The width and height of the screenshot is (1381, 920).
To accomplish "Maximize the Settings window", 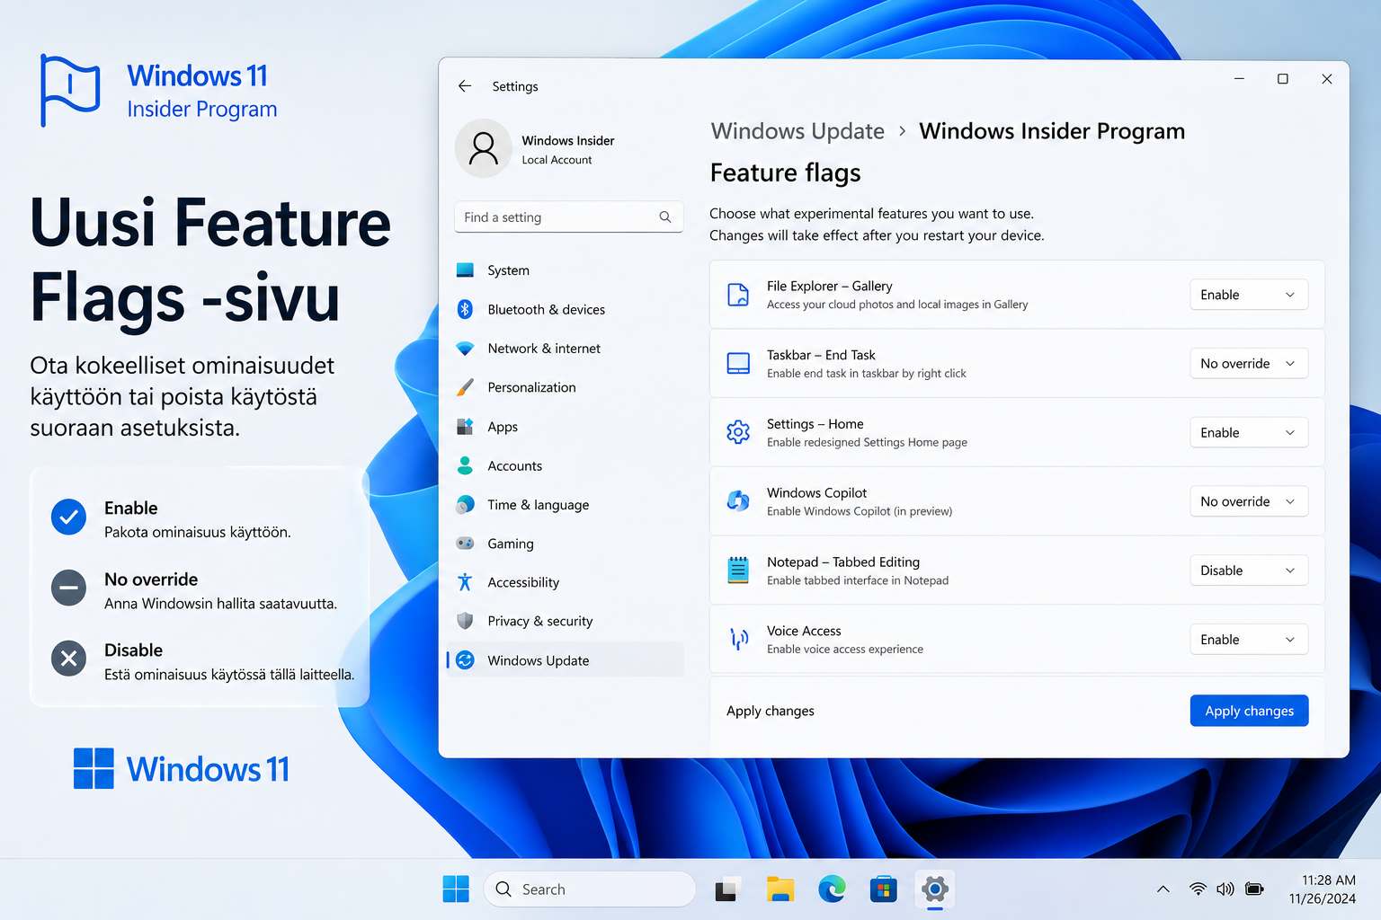I will (x=1283, y=79).
